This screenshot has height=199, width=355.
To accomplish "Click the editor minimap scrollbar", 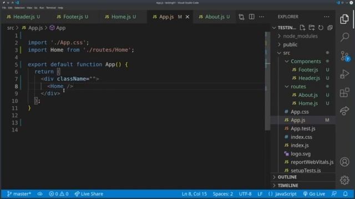I will tap(267, 81).
